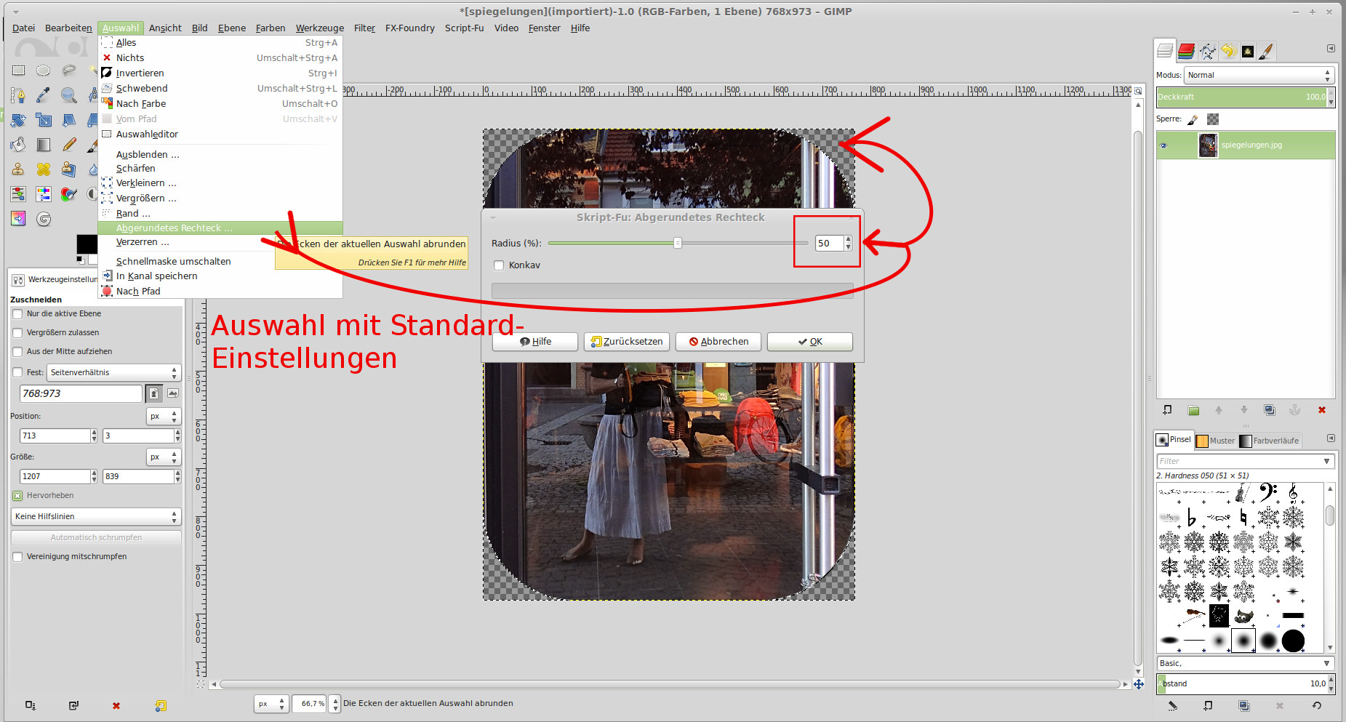Delete layer with red X icon
The image size is (1346, 722).
point(1321,410)
